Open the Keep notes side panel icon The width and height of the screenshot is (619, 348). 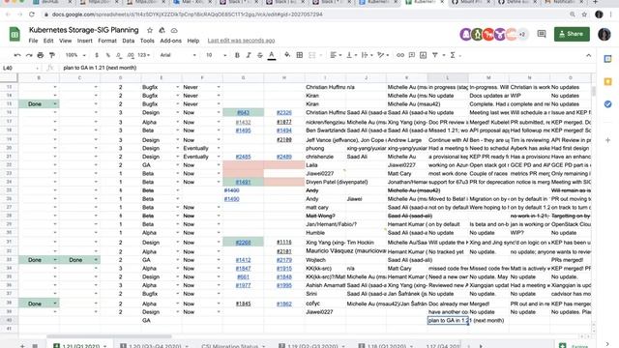tap(608, 81)
